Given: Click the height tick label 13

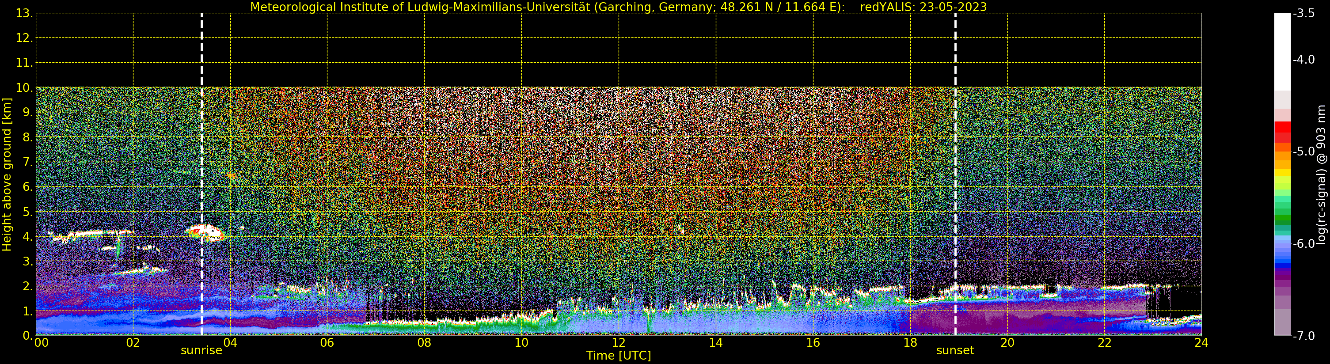Looking at the screenshot, I should [23, 13].
